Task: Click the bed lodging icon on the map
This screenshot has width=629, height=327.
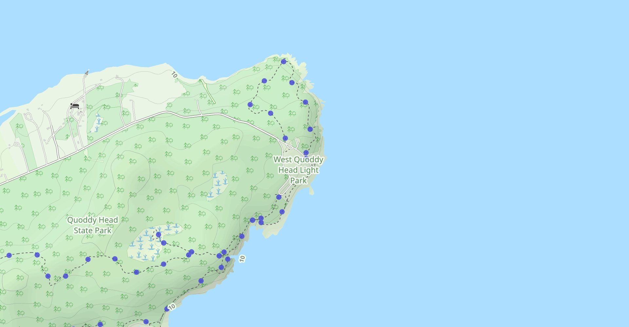Action: click(x=75, y=106)
